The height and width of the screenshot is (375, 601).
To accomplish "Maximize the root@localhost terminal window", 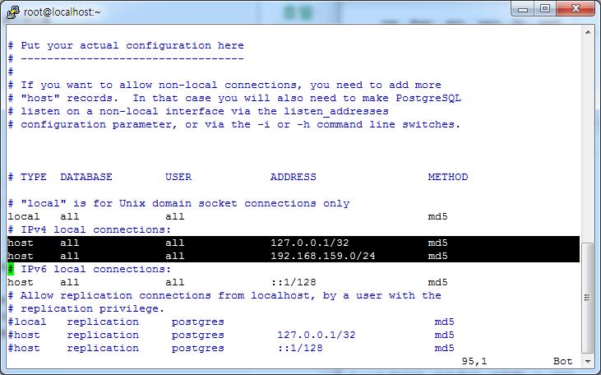I will pyautogui.click(x=544, y=9).
